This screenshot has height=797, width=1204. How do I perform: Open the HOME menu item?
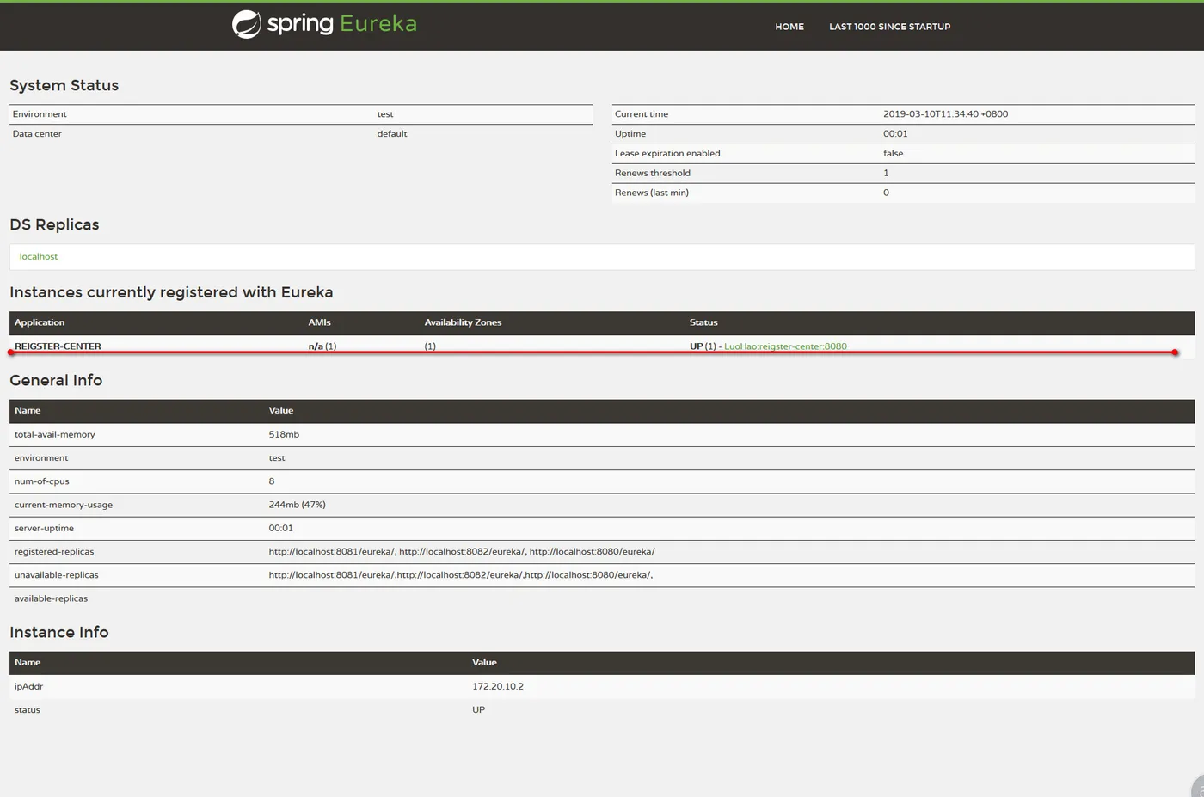[789, 27]
